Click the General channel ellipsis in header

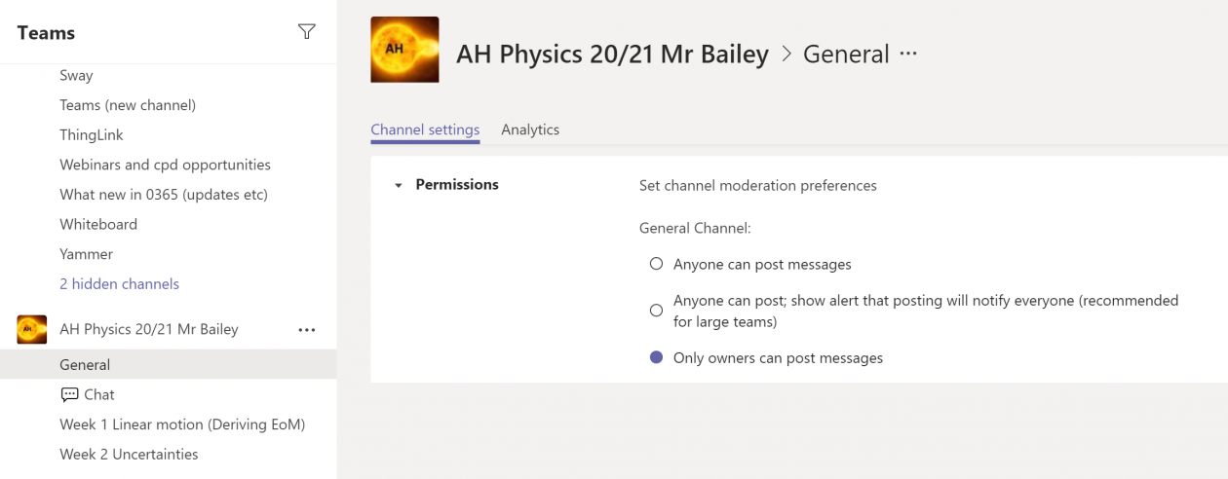click(x=908, y=55)
